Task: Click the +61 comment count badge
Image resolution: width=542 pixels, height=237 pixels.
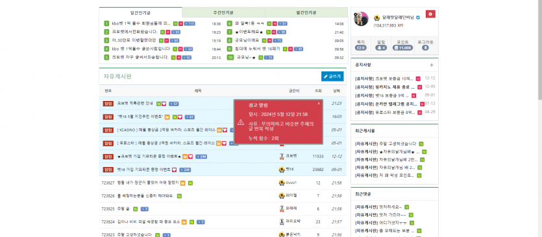Action: pos(190,117)
